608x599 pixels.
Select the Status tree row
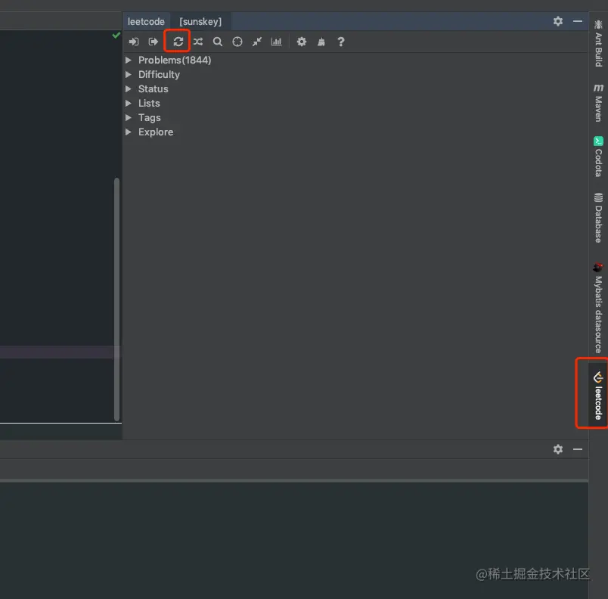click(x=355, y=88)
